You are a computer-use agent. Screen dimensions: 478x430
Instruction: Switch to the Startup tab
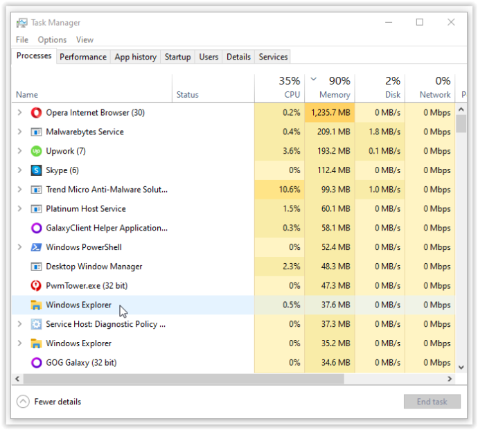178,57
